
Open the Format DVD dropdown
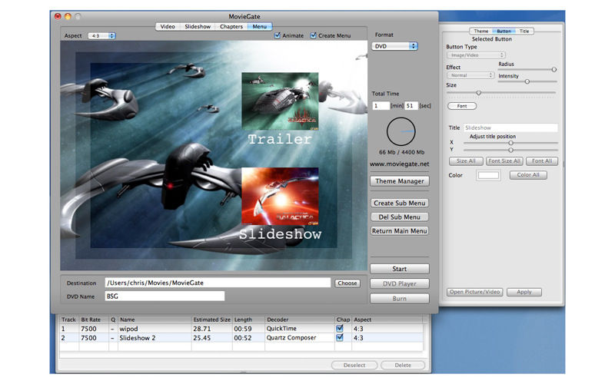[x=394, y=46]
